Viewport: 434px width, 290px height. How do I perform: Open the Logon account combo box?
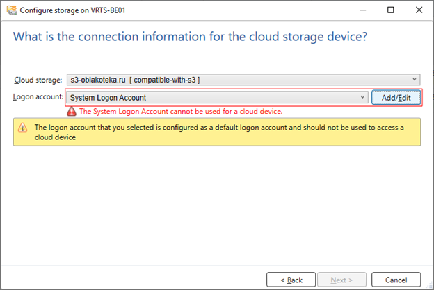(x=217, y=98)
